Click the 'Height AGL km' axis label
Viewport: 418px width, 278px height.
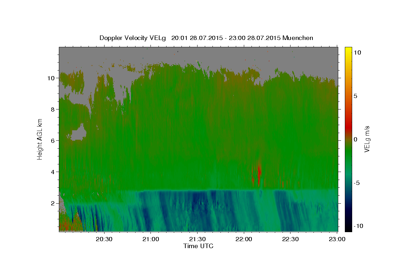pos(40,139)
